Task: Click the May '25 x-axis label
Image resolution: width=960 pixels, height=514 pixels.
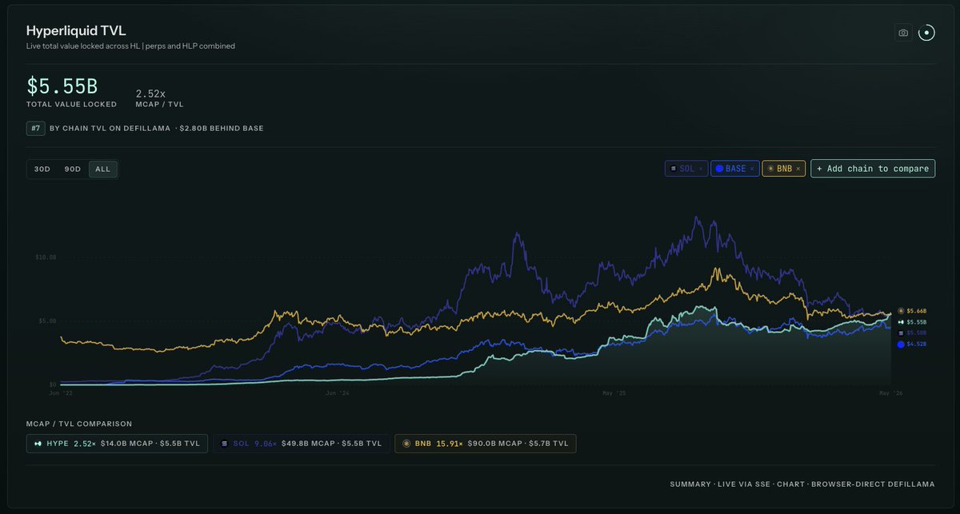Action: (614, 393)
